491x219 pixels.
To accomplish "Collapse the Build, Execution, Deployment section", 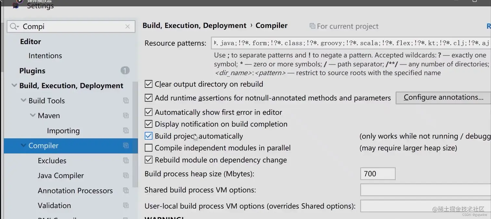I will click(x=14, y=86).
